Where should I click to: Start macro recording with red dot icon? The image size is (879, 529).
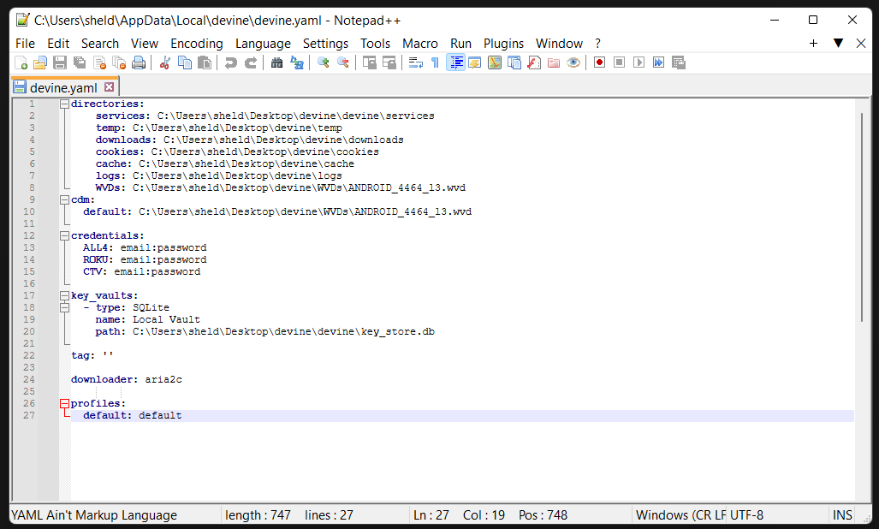coord(599,62)
